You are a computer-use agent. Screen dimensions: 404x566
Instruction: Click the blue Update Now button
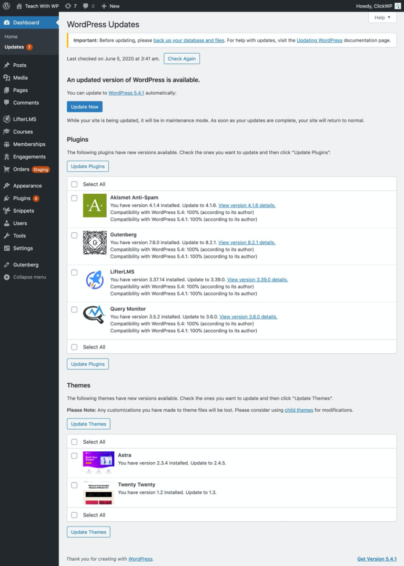[85, 107]
